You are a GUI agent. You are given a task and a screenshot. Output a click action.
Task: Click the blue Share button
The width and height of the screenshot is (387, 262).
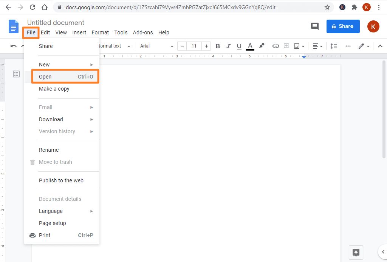click(343, 26)
